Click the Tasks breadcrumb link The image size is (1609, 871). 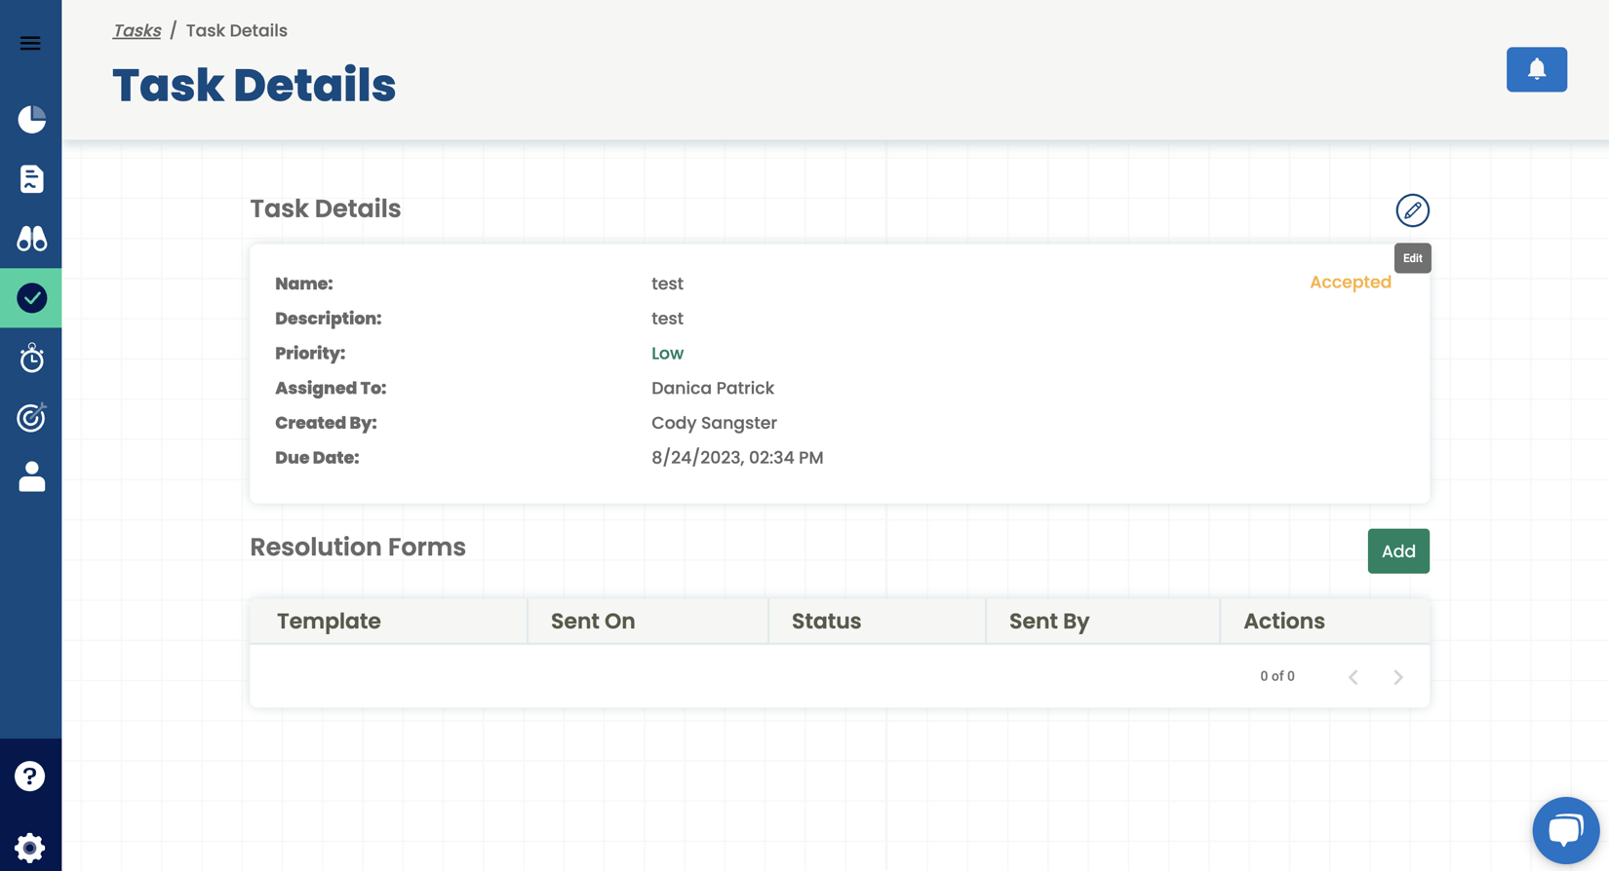click(137, 30)
